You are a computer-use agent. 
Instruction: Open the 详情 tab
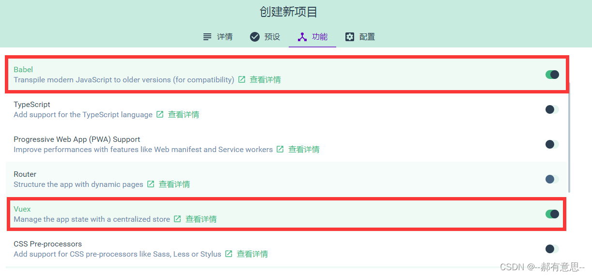tap(218, 37)
